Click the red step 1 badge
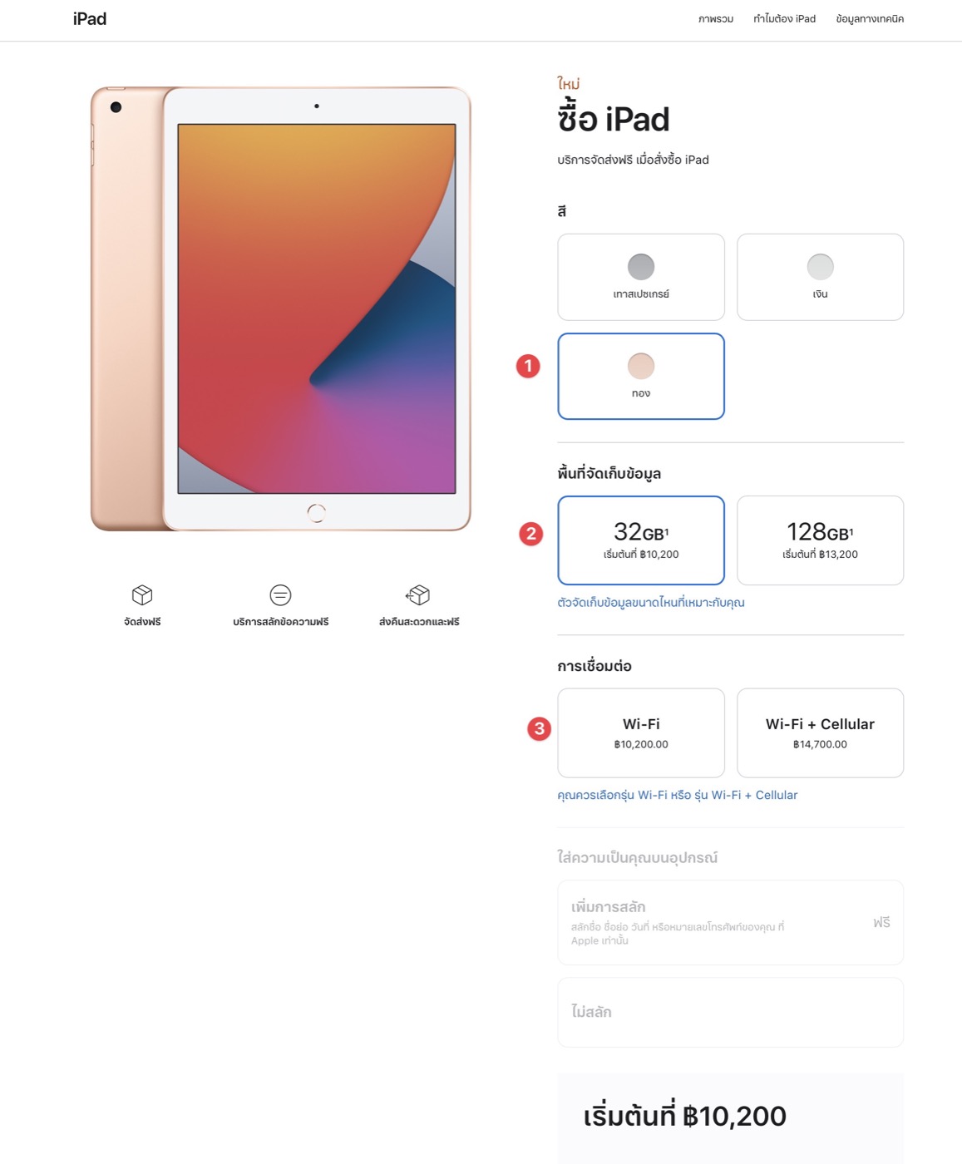Image resolution: width=962 pixels, height=1164 pixels. (x=528, y=366)
